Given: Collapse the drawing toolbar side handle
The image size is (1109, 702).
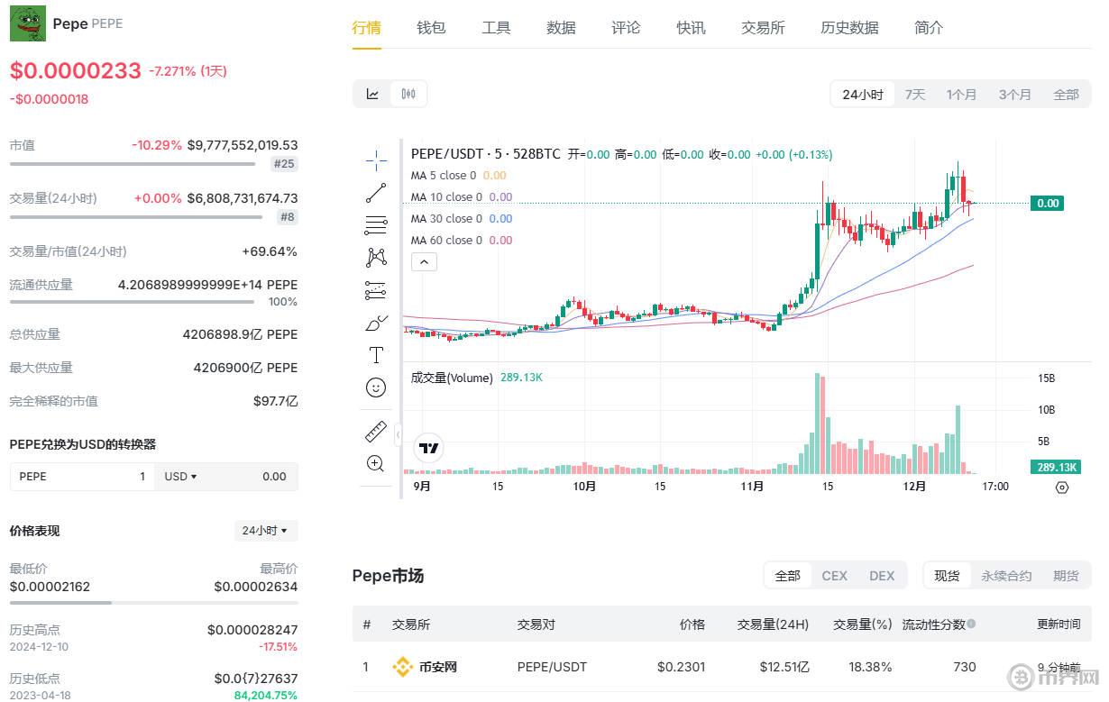Looking at the screenshot, I should 398,434.
